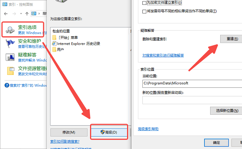Select 用户 in included locations

60,50
